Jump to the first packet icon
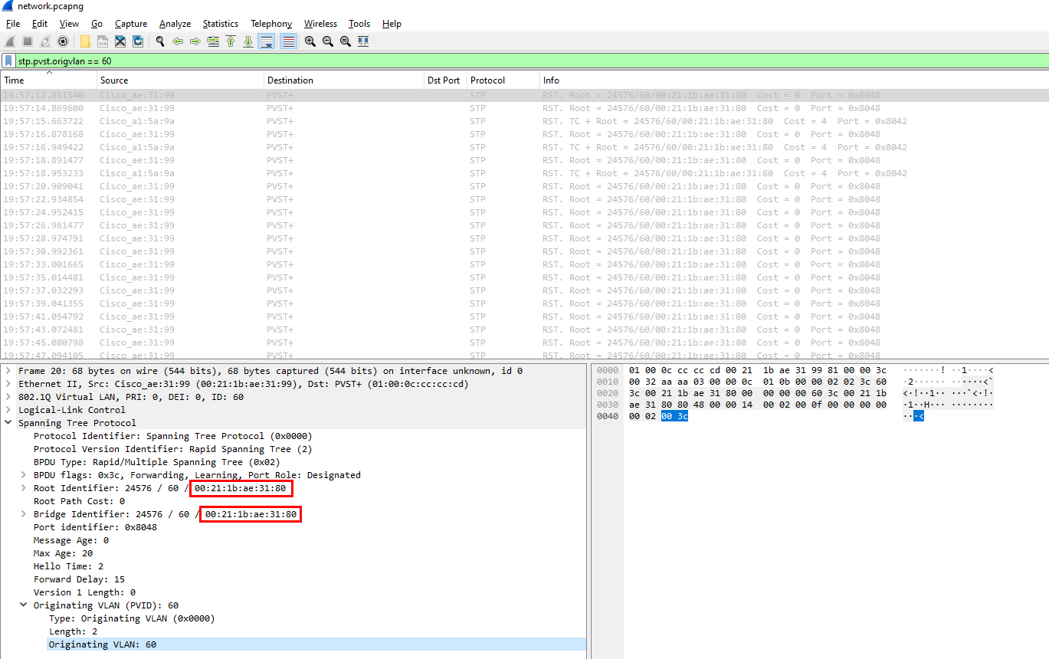Screen dimensions: 1049x659 tap(231, 41)
